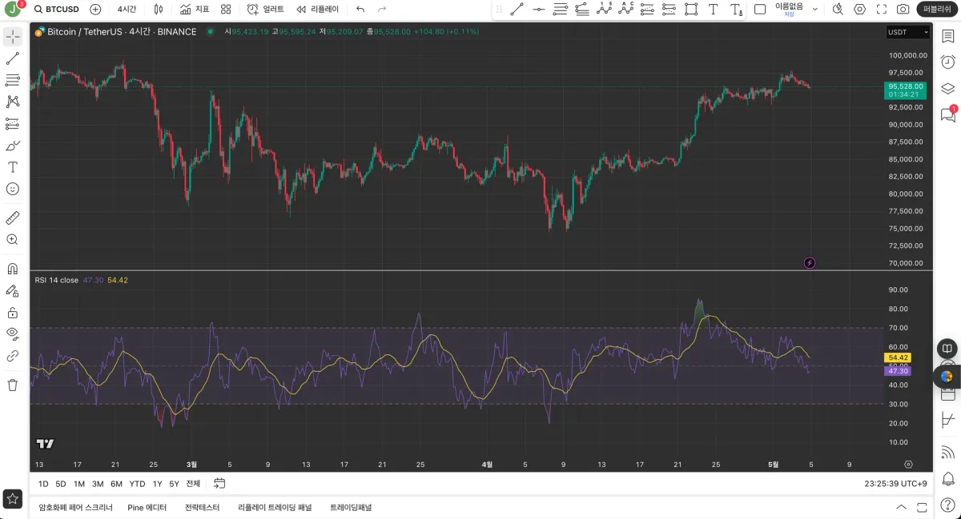Screen dimensions: 961x519
Task: Click the 퍼블리쉬 publish button
Action: 937,10
